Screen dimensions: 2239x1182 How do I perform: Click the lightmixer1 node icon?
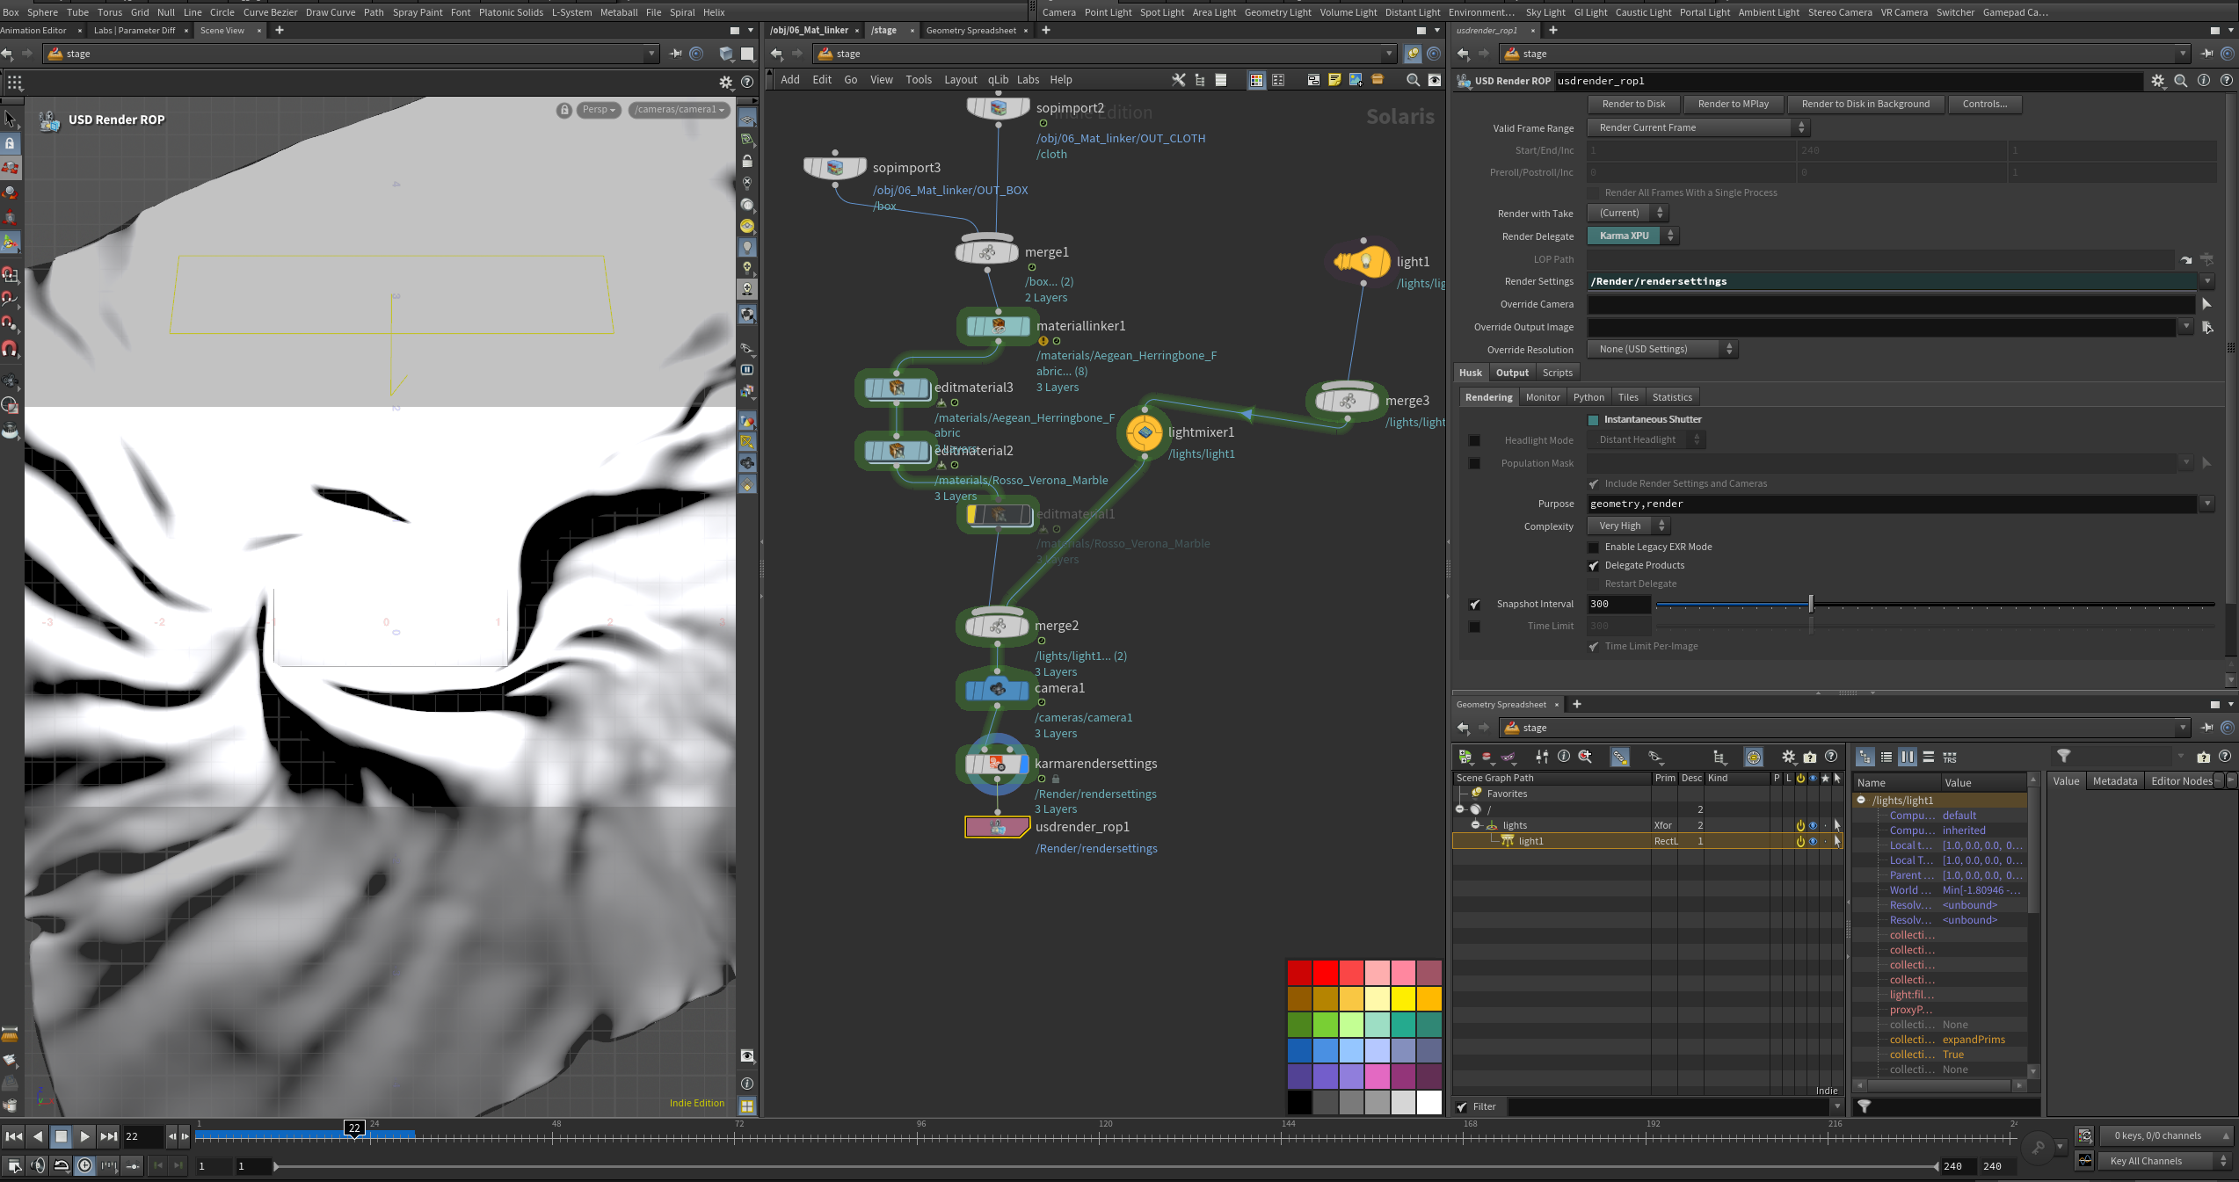point(1144,432)
